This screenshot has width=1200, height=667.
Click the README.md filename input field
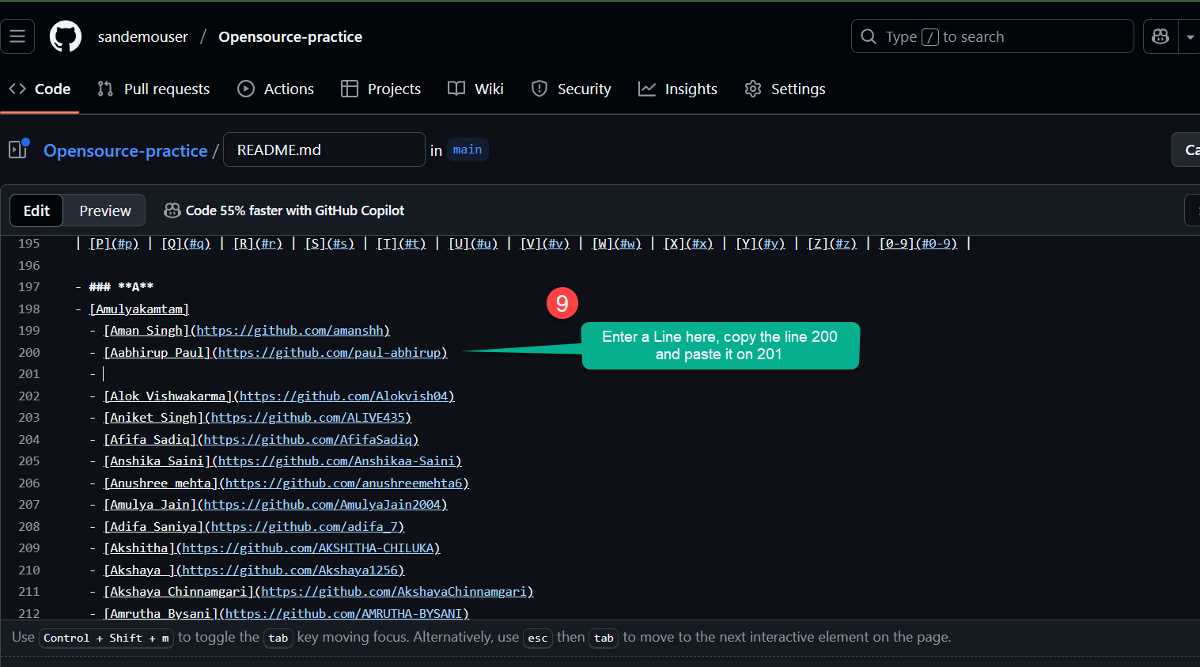[324, 149]
